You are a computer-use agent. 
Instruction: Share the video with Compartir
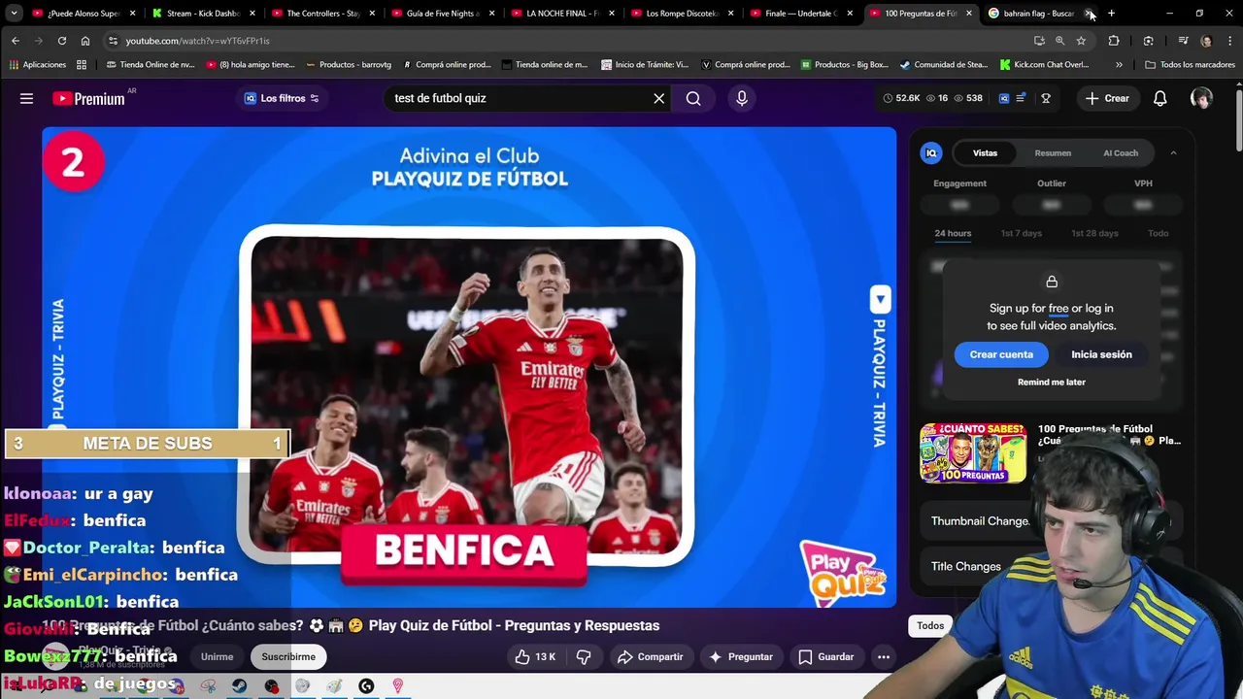click(650, 657)
